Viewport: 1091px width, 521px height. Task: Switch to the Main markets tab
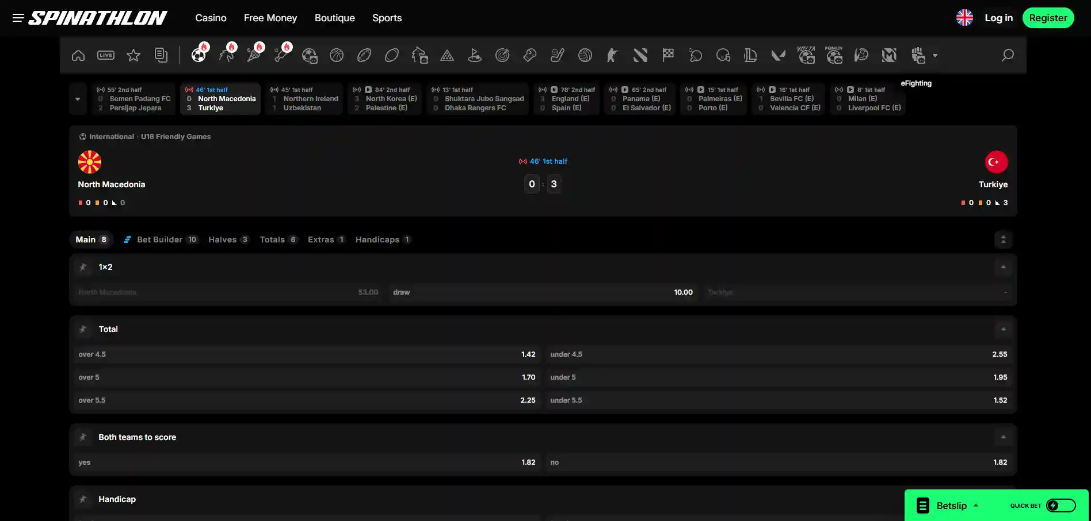(91, 240)
